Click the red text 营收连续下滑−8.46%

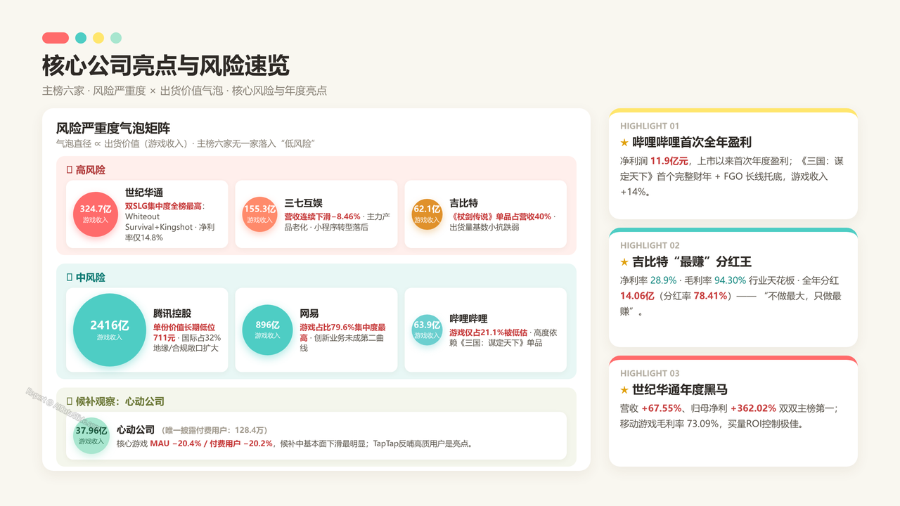[x=322, y=216]
